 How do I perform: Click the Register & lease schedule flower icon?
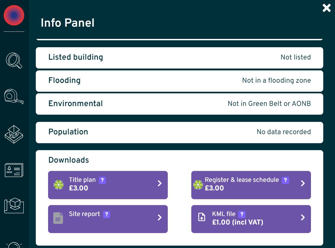tap(198, 184)
